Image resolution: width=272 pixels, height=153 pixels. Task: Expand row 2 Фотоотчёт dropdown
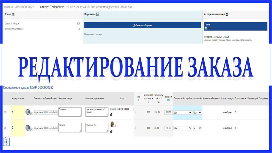click(198, 128)
